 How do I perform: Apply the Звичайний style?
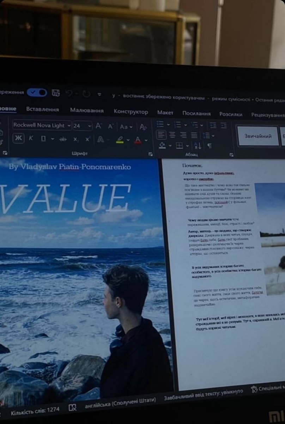click(x=258, y=136)
